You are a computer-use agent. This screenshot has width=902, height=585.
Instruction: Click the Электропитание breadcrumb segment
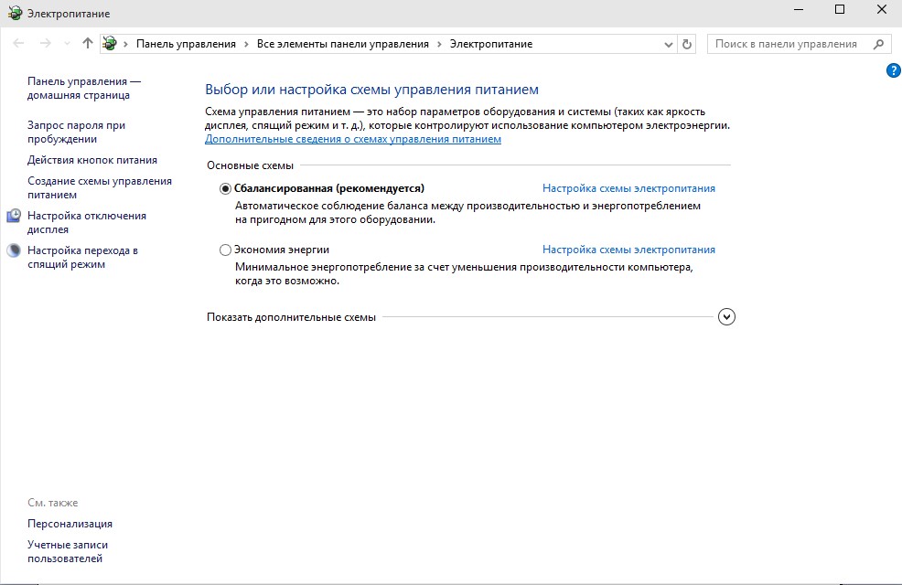pyautogui.click(x=491, y=44)
